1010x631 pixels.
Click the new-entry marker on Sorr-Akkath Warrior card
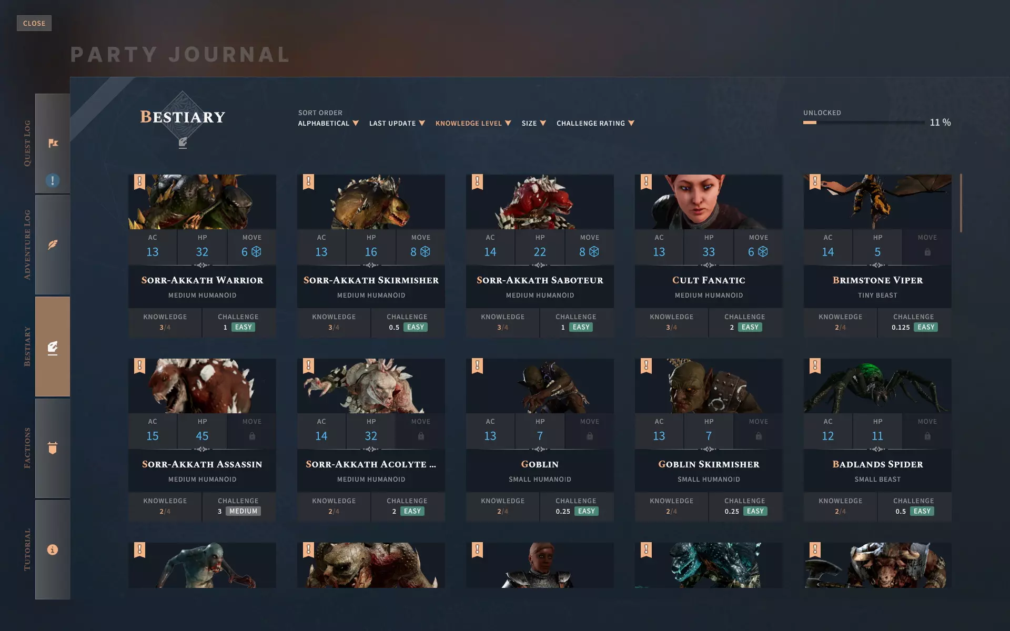[139, 182]
